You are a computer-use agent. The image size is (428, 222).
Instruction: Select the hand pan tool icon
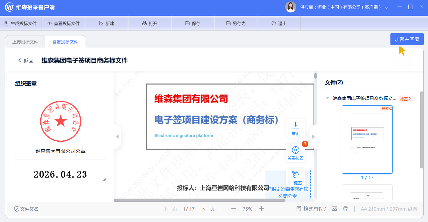tap(345, 209)
